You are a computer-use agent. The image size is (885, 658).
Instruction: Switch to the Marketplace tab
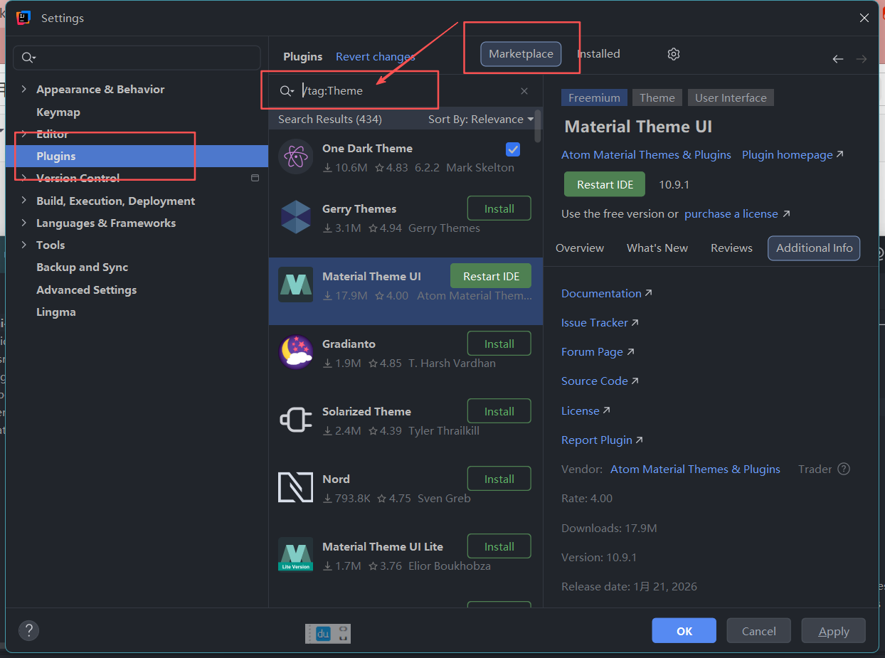coord(521,54)
